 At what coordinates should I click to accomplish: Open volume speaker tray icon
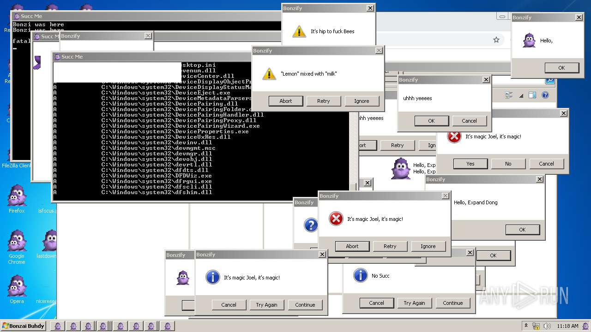click(x=547, y=326)
